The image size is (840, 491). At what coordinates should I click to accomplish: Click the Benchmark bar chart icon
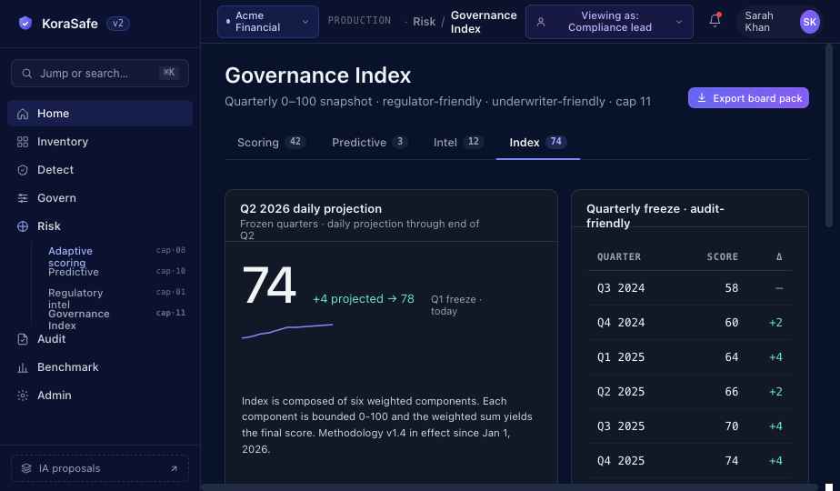pyautogui.click(x=23, y=367)
